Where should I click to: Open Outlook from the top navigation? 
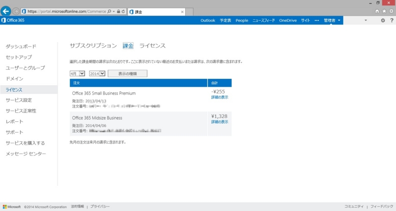208,20
